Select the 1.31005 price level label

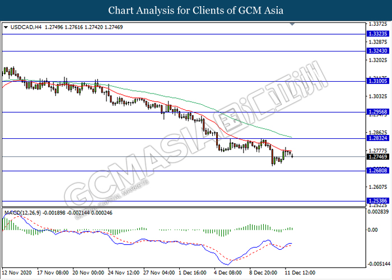click(x=378, y=81)
